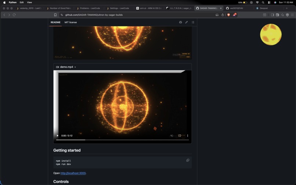This screenshot has height=185, width=296.
Task: Open the Brave VPN shield icon
Action: pos(287,15)
